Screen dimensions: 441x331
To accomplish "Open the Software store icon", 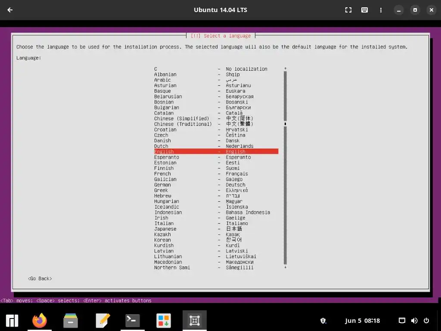I will [163, 320].
